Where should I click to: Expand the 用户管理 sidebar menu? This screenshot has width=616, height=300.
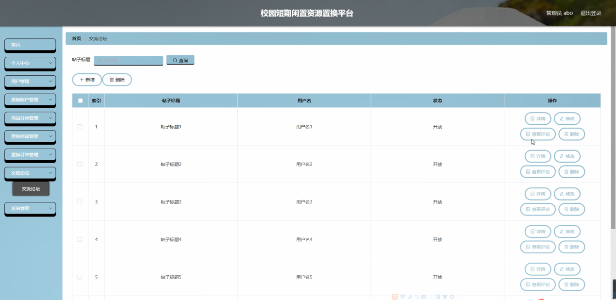tap(30, 82)
